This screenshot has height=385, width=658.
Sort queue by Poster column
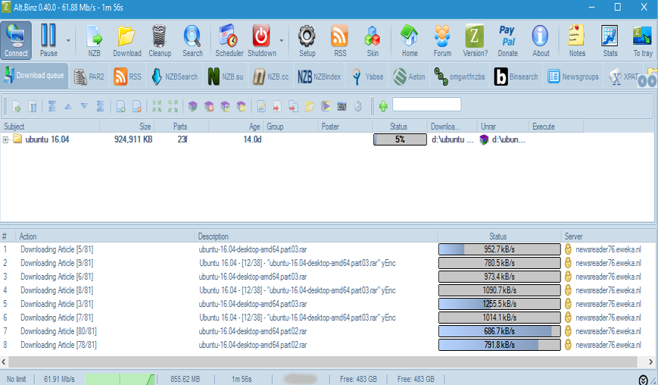pyautogui.click(x=345, y=127)
